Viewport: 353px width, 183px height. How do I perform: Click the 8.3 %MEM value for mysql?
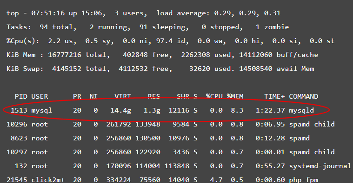(x=237, y=110)
